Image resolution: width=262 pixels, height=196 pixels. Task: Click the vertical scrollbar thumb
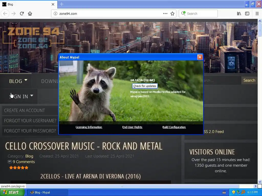point(260,30)
